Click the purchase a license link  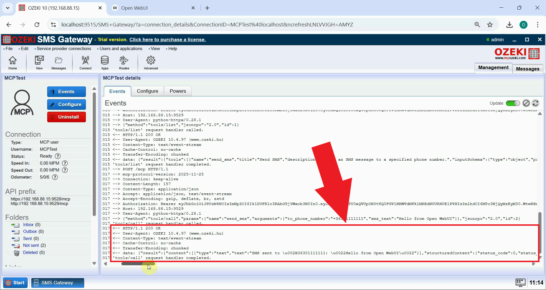click(x=167, y=40)
